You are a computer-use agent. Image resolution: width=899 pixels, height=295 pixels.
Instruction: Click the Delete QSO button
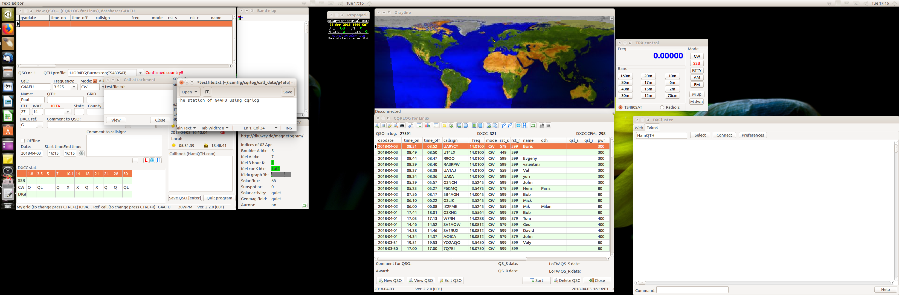(567, 280)
